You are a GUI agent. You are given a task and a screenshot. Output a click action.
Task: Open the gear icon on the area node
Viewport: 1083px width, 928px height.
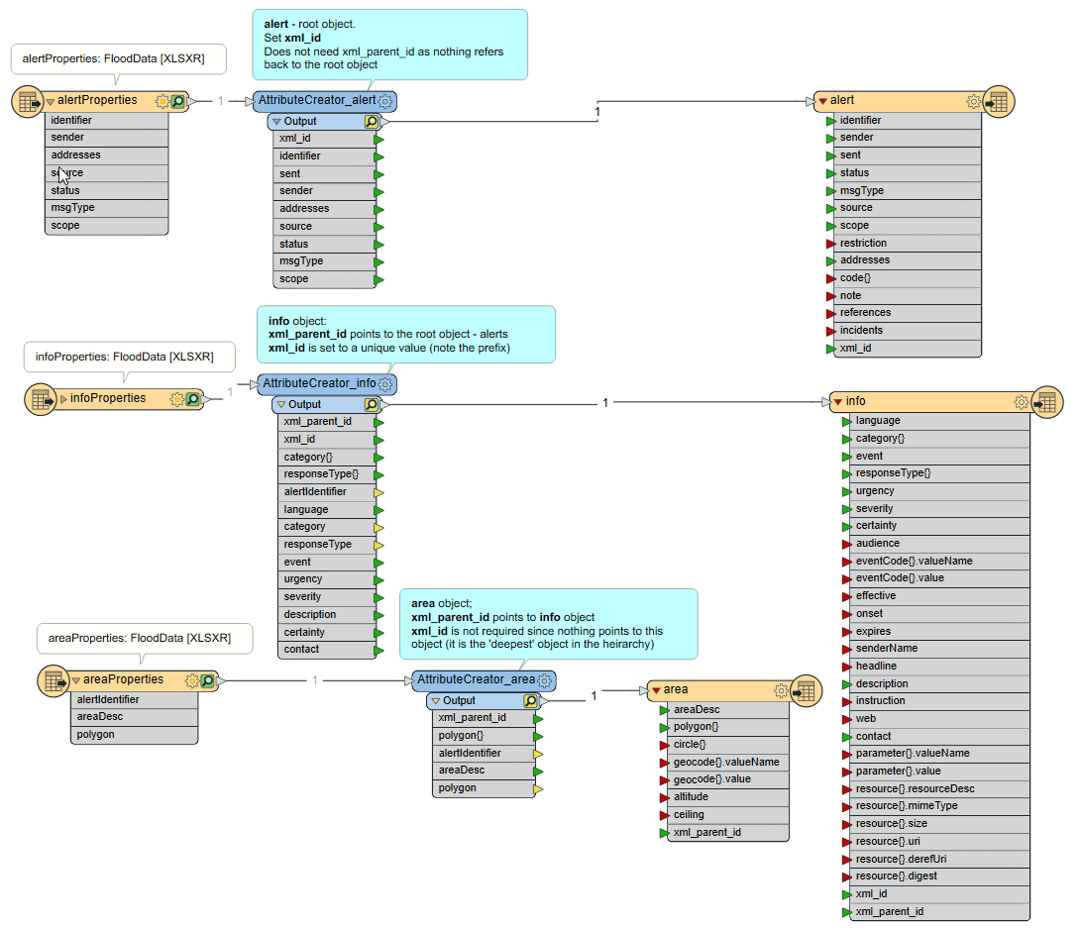[x=779, y=689]
